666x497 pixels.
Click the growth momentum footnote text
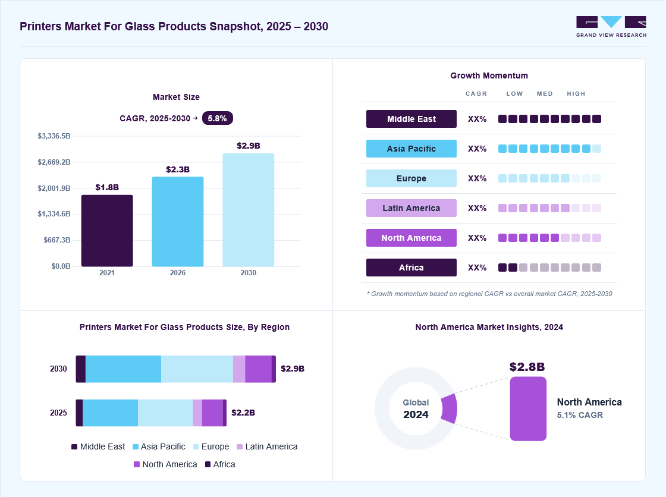[489, 294]
